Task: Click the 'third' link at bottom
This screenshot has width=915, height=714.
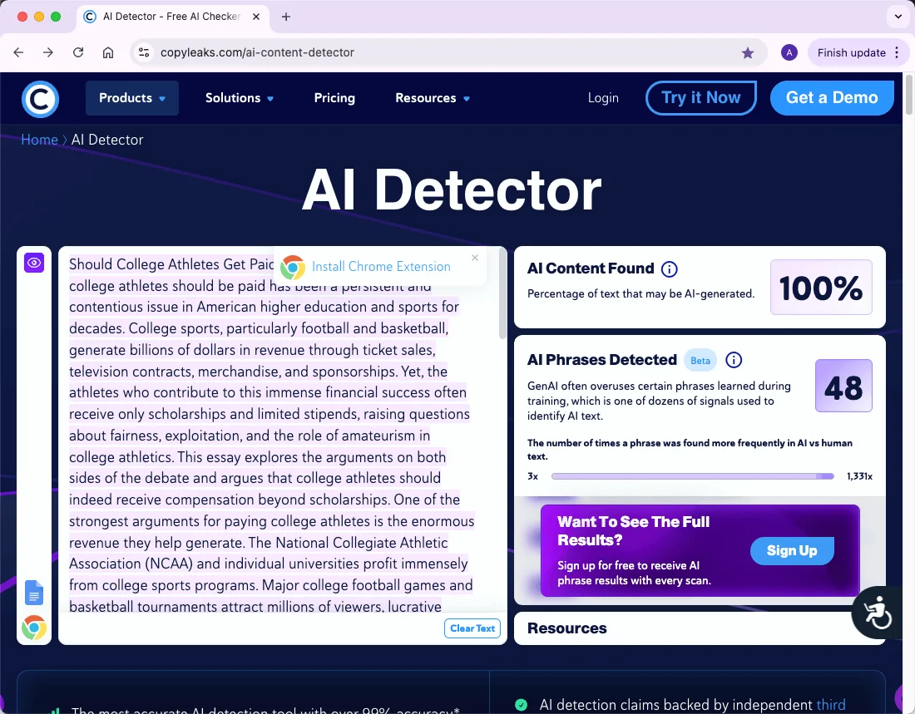Action: point(830,705)
